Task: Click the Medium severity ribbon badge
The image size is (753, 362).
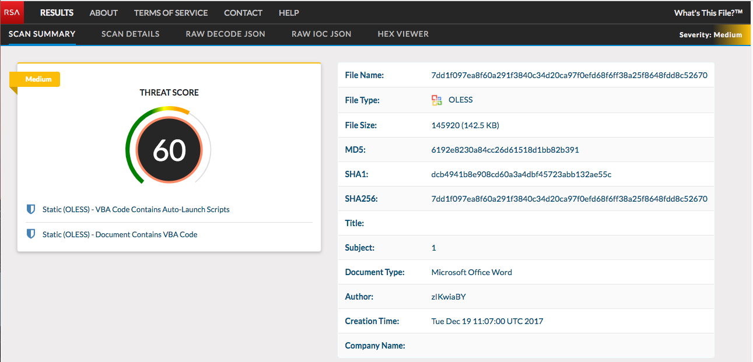Action: click(38, 79)
